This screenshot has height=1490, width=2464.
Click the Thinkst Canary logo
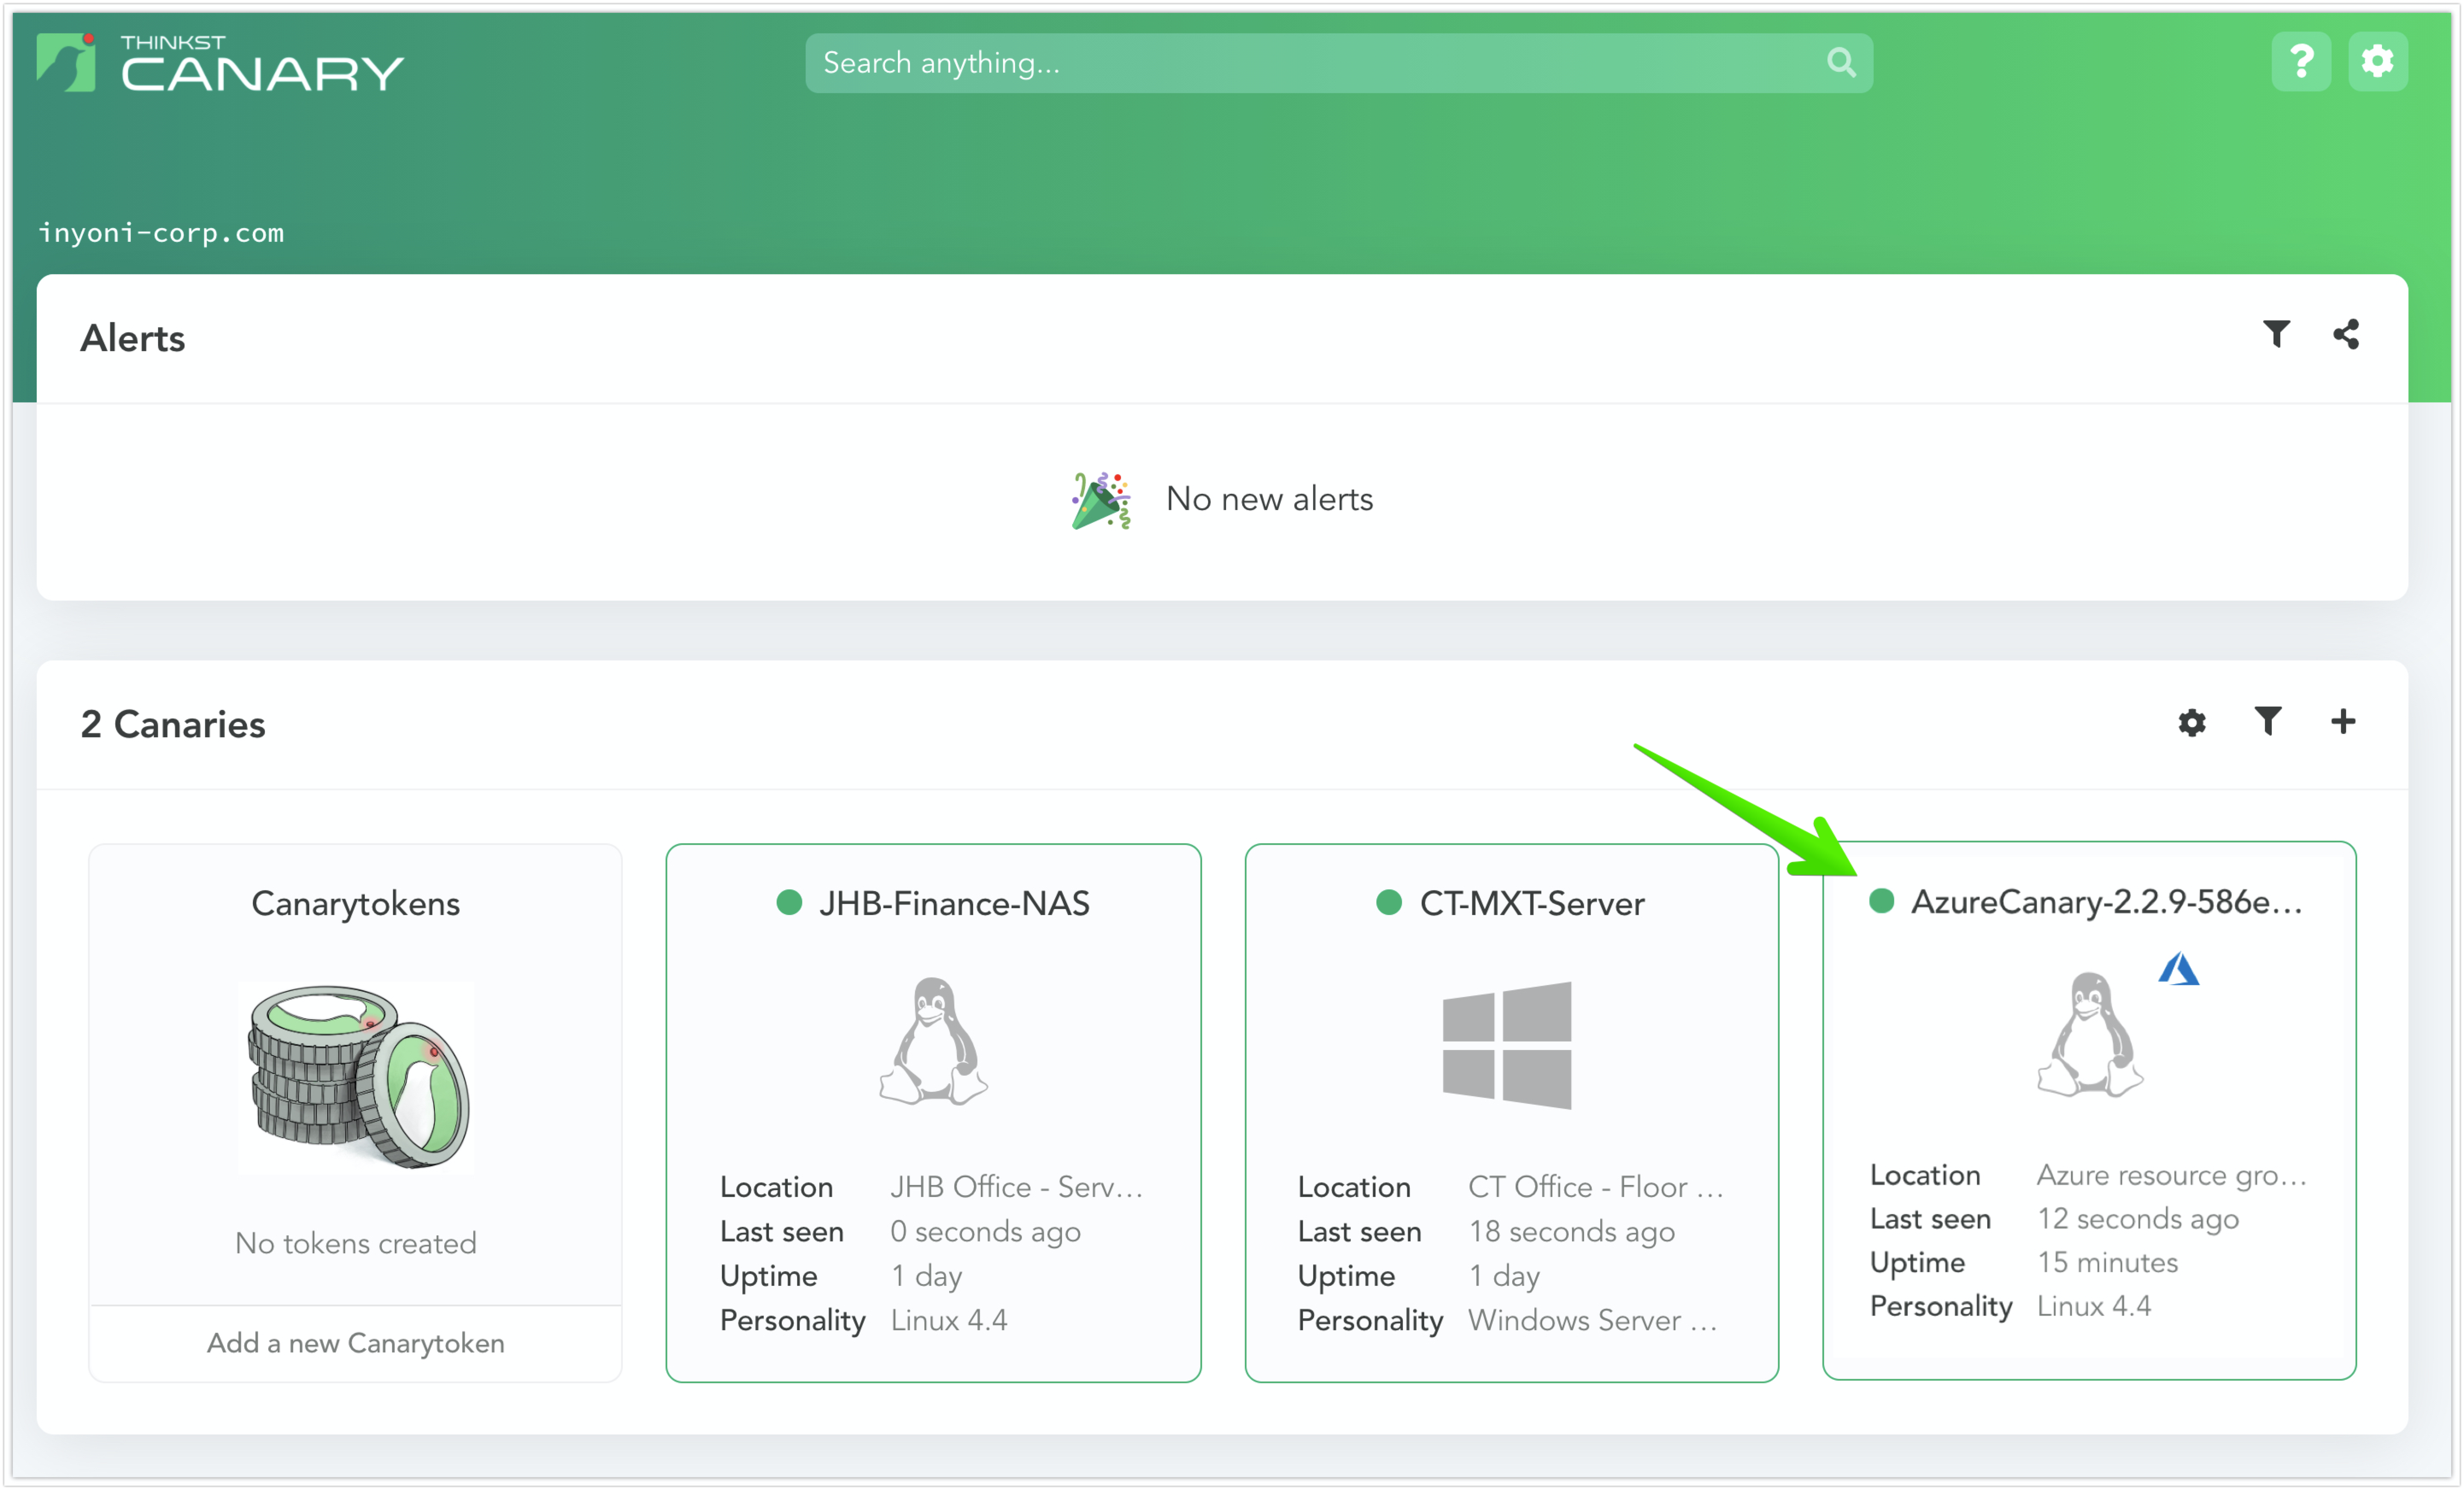pos(220,63)
